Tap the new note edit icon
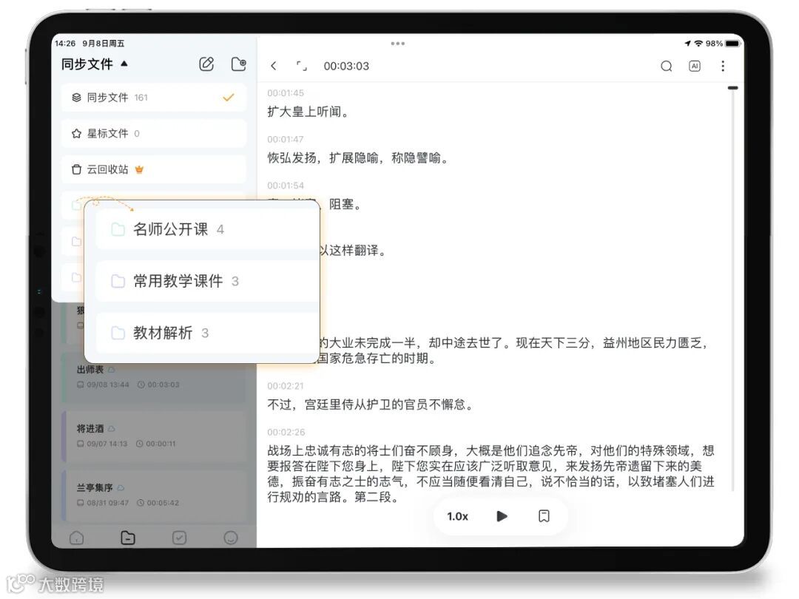799x599 pixels. [x=206, y=64]
